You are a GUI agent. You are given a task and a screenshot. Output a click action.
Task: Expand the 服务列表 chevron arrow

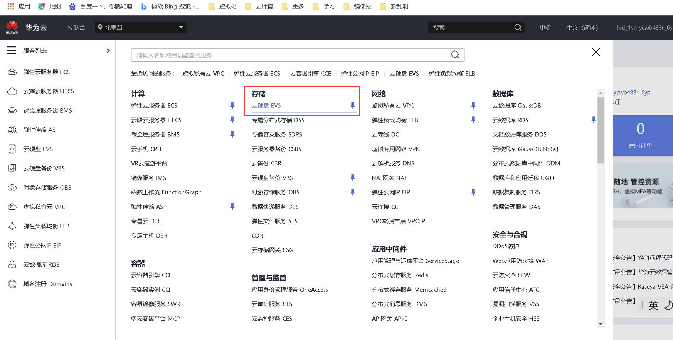tap(108, 50)
